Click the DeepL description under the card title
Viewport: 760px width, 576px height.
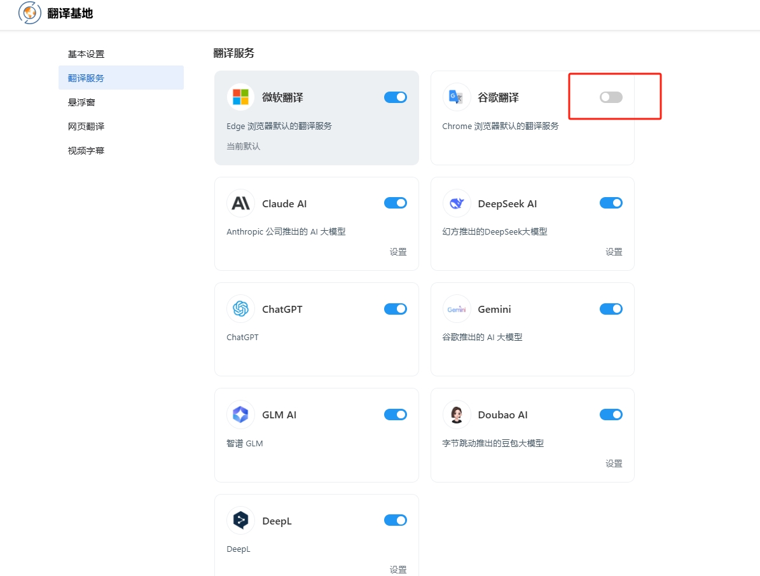(x=238, y=549)
